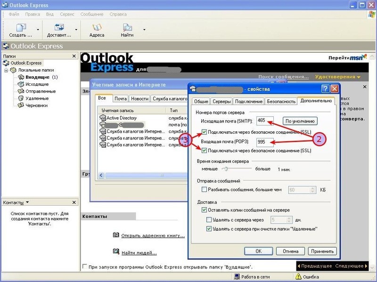Screen dimensions: 377x282
Task: Select the Удаленные deleted folder icon
Action: [x=21, y=98]
